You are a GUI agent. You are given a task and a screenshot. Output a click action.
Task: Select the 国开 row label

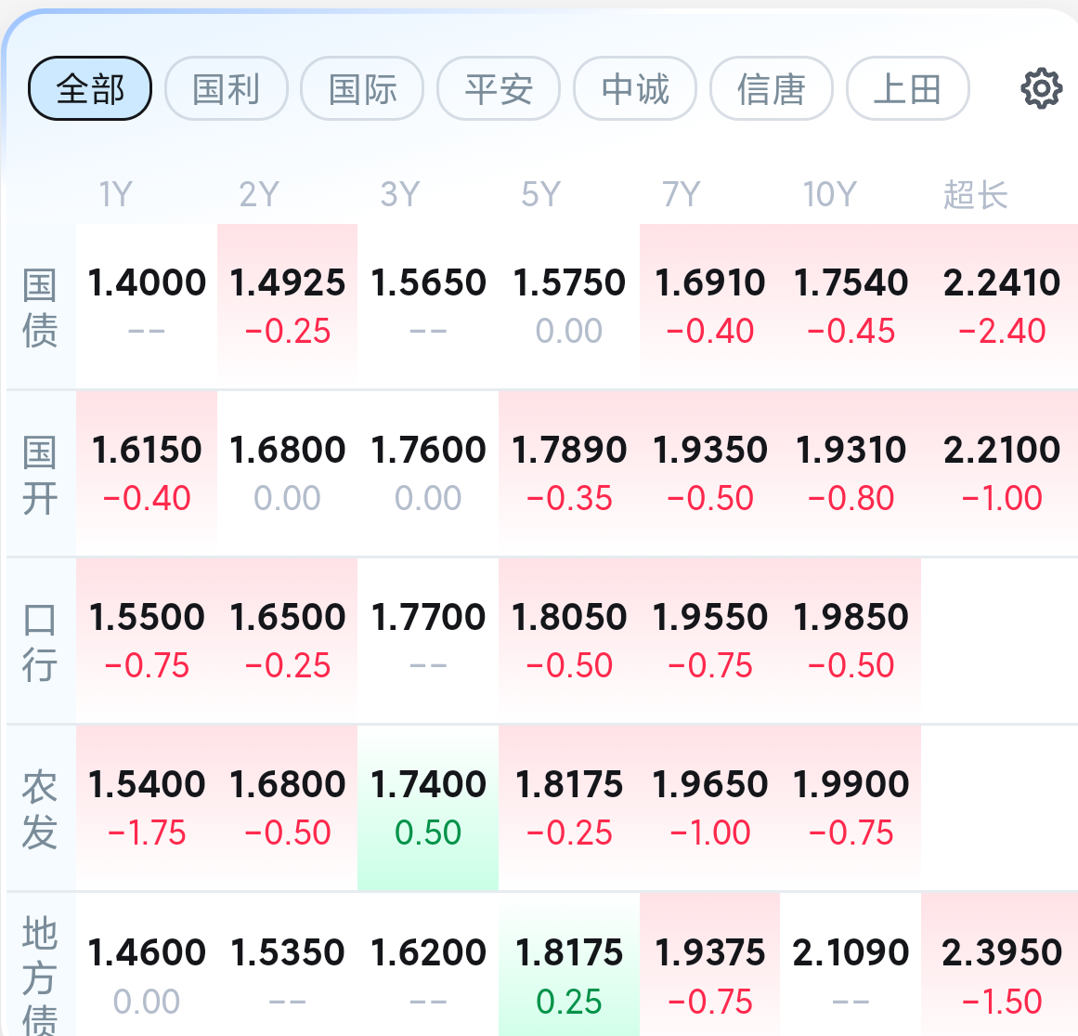pyautogui.click(x=39, y=475)
